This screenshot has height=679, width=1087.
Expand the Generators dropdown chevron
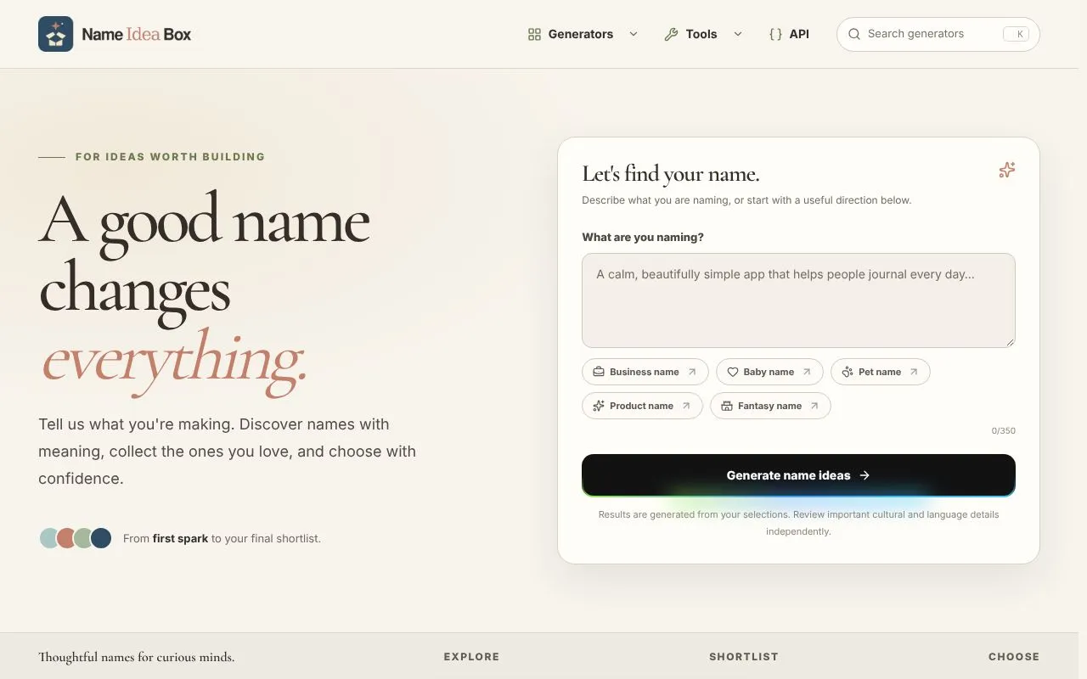click(634, 35)
